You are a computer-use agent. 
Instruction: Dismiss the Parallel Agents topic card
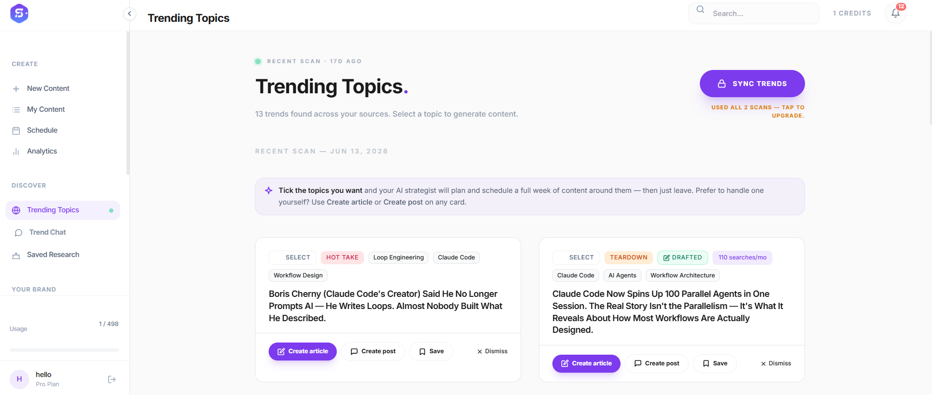[776, 363]
